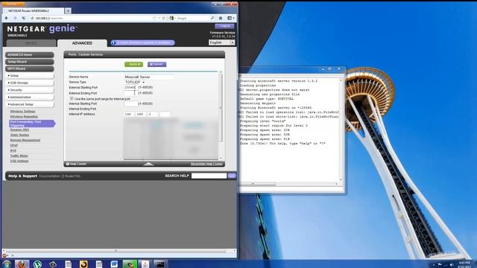The image size is (477, 268).
Task: Open the command prompt taskbar icon
Action: pyautogui.click(x=160, y=264)
